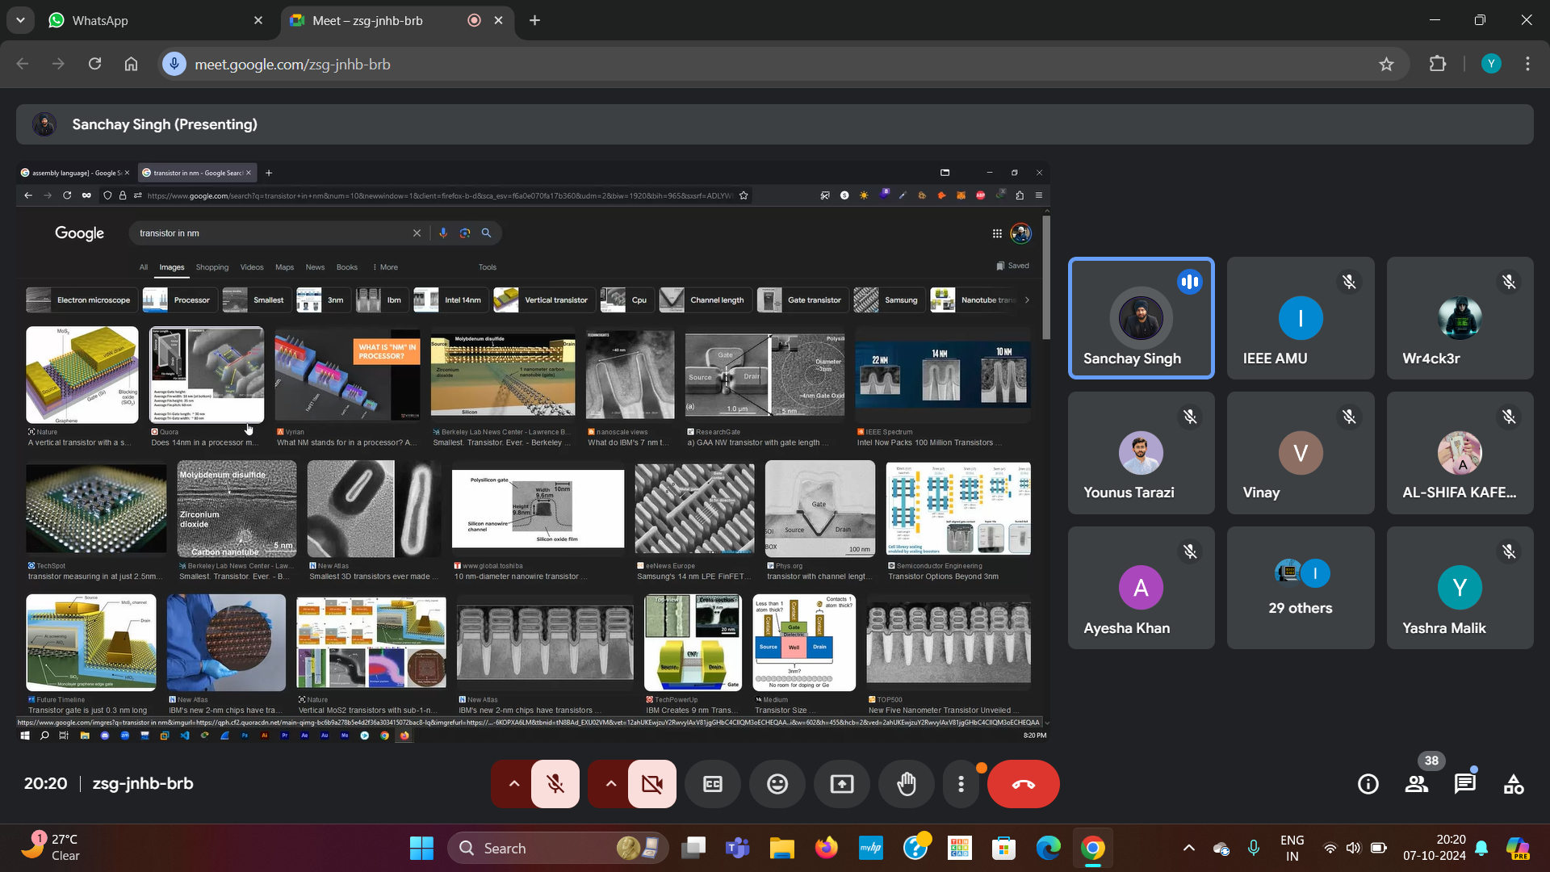The width and height of the screenshot is (1550, 872).
Task: Bookmark this page with star icon
Action: click(1386, 64)
